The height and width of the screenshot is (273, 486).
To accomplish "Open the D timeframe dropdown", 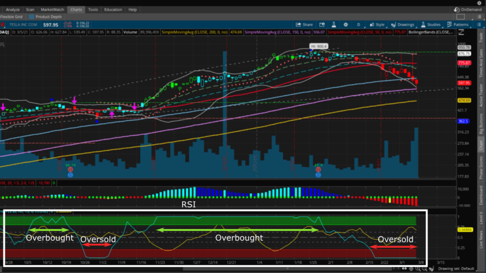I will [x=359, y=25].
